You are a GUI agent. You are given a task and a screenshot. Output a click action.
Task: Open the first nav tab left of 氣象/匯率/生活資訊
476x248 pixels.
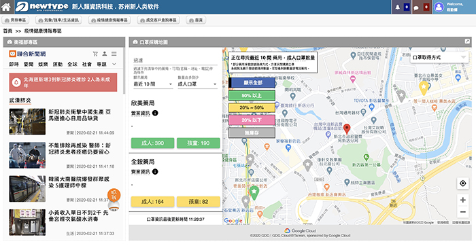[x=16, y=20]
